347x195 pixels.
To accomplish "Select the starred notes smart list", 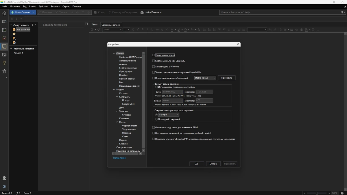I will 14,34.
